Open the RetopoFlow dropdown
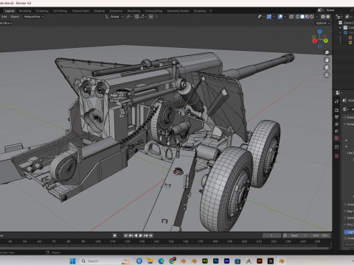The image size is (354, 265). pos(34,17)
